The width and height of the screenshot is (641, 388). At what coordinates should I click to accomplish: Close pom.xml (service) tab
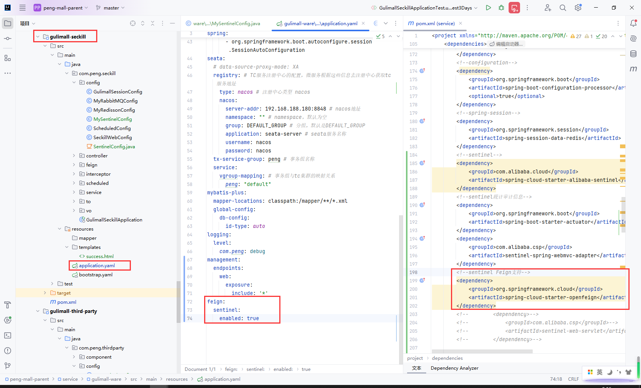point(461,23)
